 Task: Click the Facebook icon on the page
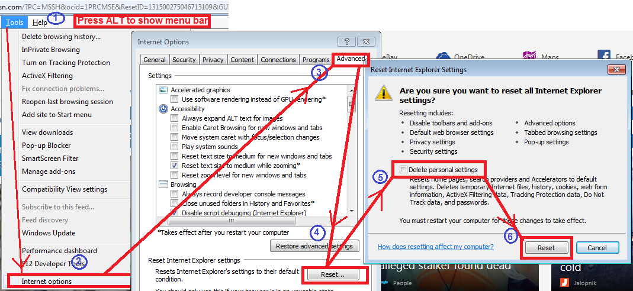click(x=604, y=57)
